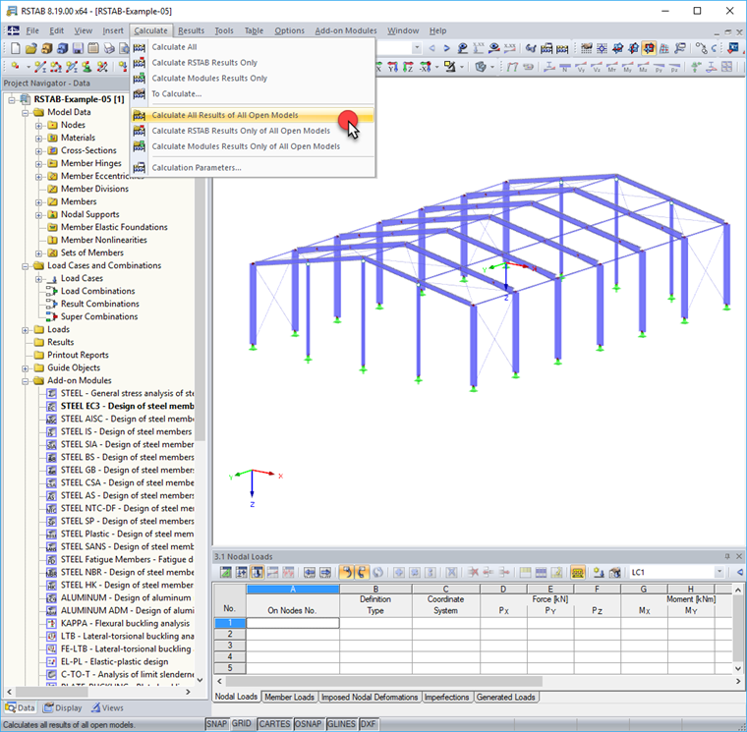Click the On Nodes No. cell in row 1
This screenshot has height=732, width=747.
pyautogui.click(x=293, y=623)
